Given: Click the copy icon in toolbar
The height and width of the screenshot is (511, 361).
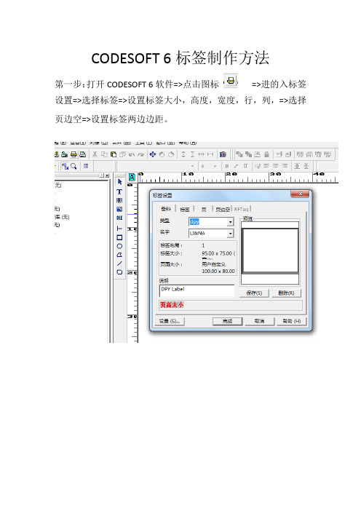Looking at the screenshot, I should pos(104,154).
